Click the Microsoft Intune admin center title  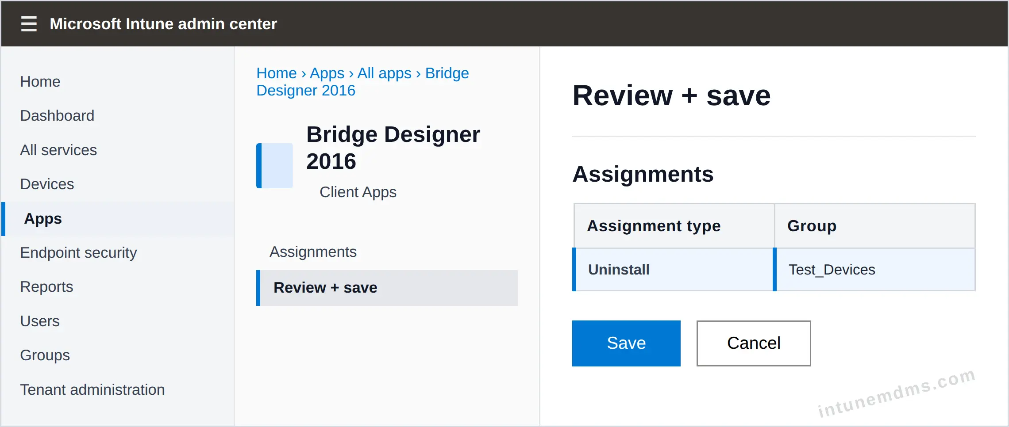[x=163, y=24]
